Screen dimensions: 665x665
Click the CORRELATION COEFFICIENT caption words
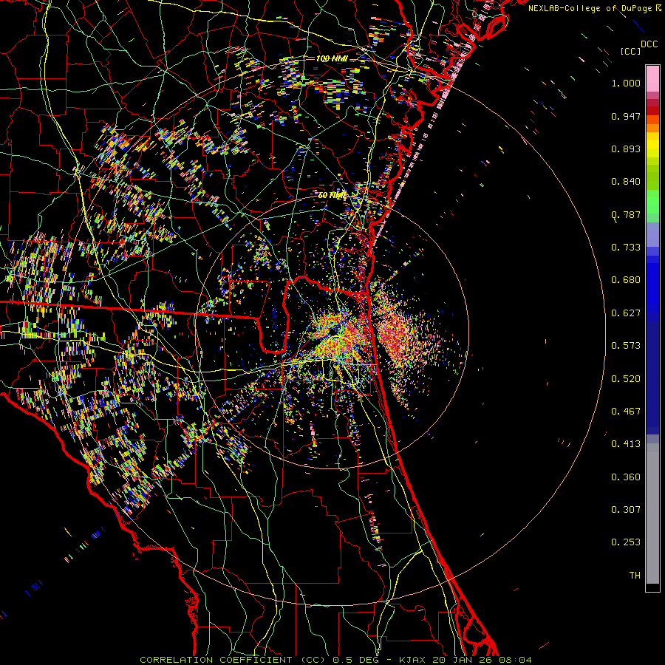[x=216, y=660]
